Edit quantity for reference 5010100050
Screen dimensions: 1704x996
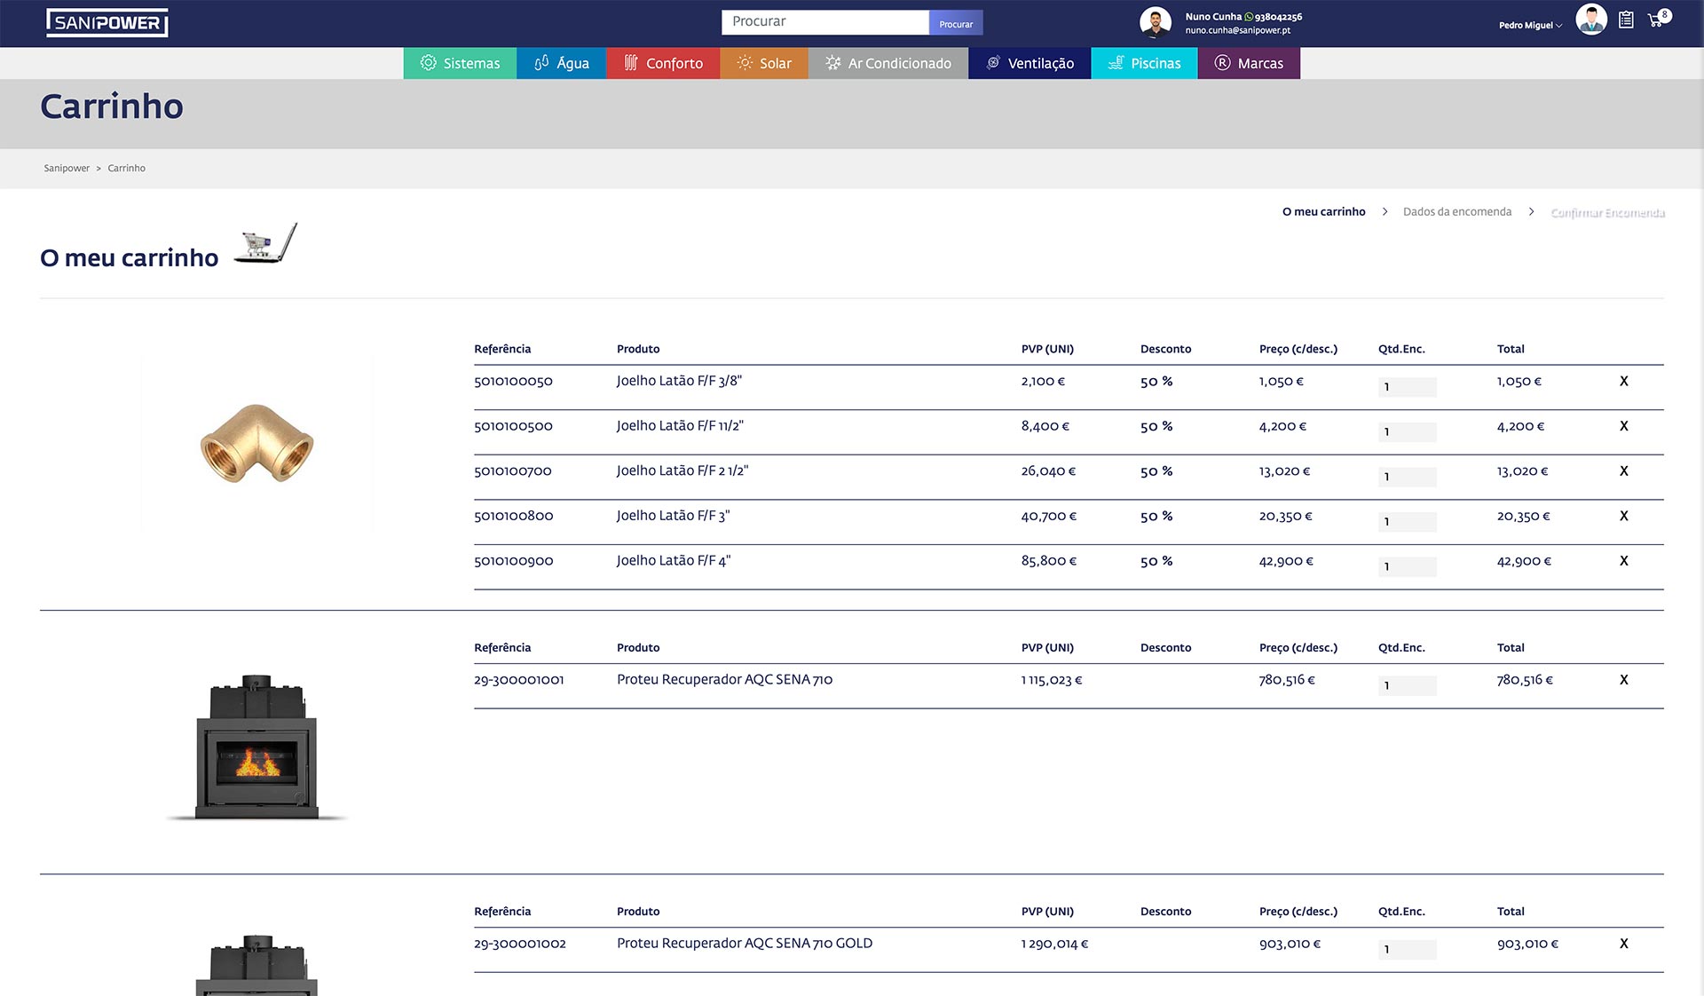(x=1408, y=387)
